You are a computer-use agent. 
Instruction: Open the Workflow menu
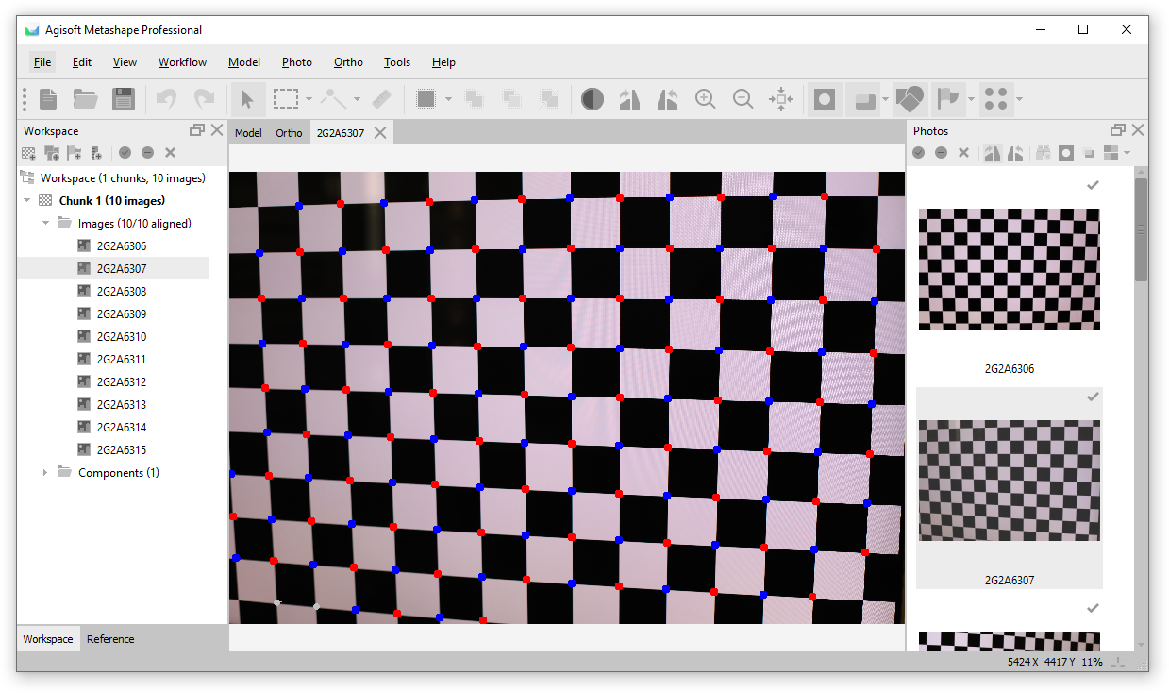(x=182, y=62)
